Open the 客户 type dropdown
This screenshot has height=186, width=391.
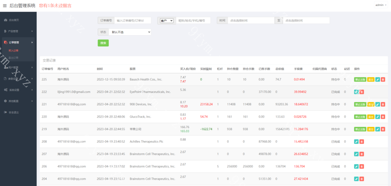tap(166, 21)
